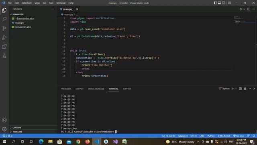
Task: Open the Testing flask view
Action: 4,56
